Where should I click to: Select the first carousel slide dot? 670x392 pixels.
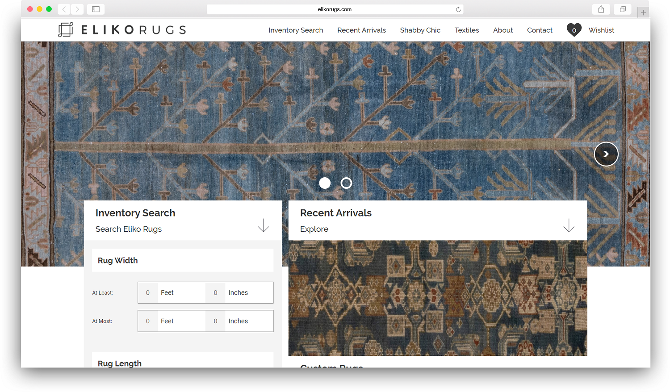pos(325,183)
